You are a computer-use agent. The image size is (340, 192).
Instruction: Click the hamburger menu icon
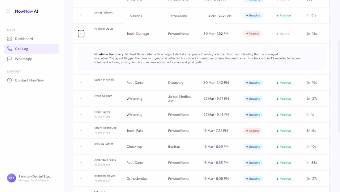(8, 11)
